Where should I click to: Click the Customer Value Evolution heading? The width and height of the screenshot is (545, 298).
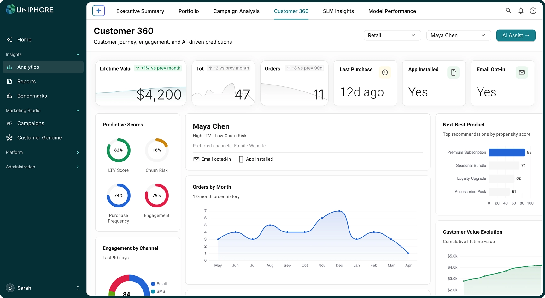(x=472, y=232)
